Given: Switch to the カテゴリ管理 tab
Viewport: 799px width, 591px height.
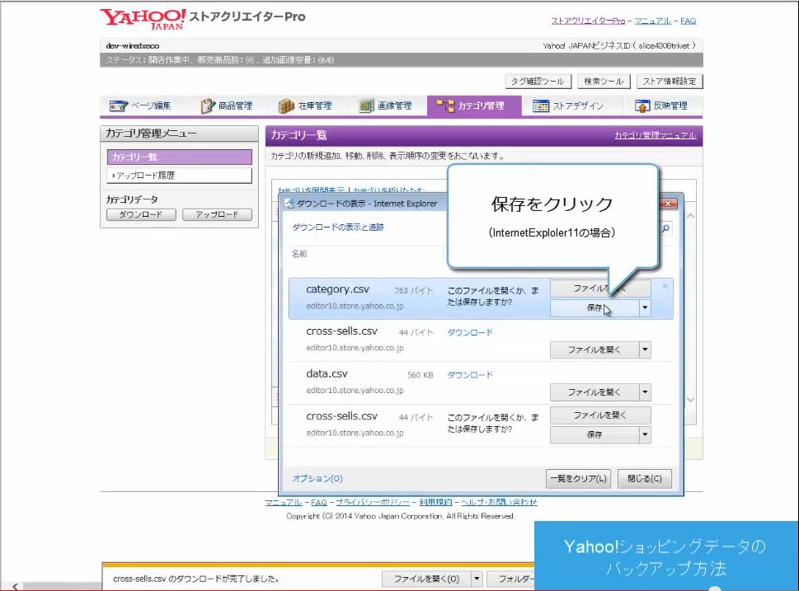Looking at the screenshot, I should tap(474, 106).
